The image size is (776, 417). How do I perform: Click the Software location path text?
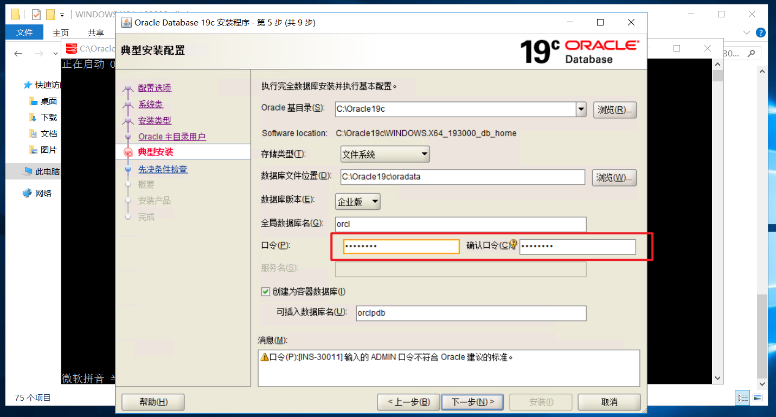426,133
